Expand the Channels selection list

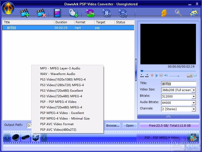tap(194, 109)
